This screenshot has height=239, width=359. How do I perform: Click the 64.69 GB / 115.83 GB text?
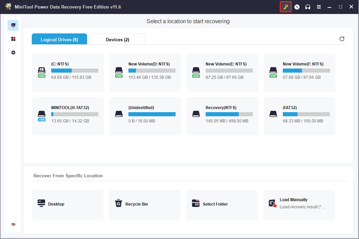71,77
